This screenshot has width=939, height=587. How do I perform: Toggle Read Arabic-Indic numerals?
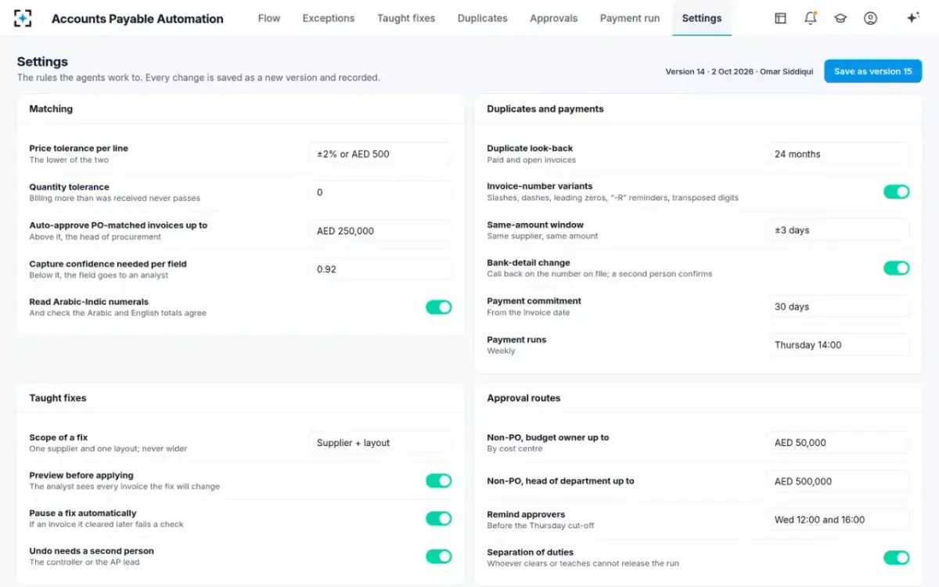pos(439,307)
